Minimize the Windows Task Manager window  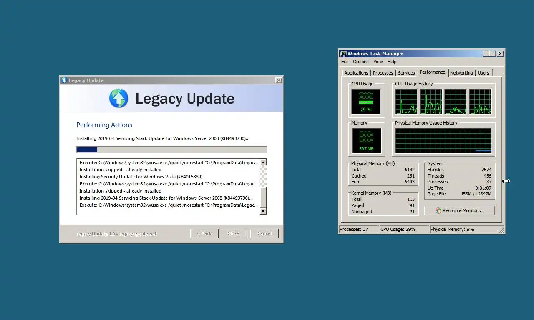[486, 53]
